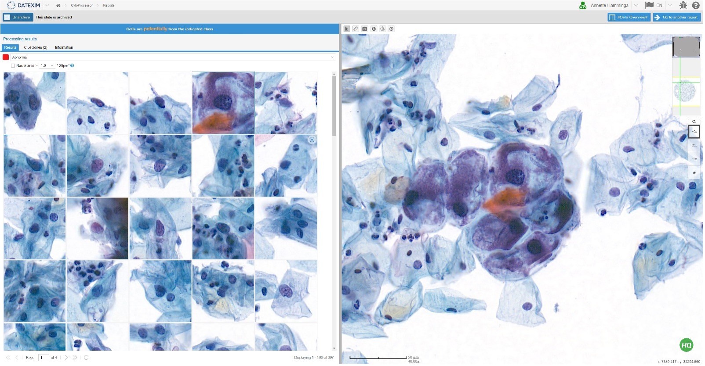Go to first results page
This screenshot has width=705, height=366.
tap(8, 359)
